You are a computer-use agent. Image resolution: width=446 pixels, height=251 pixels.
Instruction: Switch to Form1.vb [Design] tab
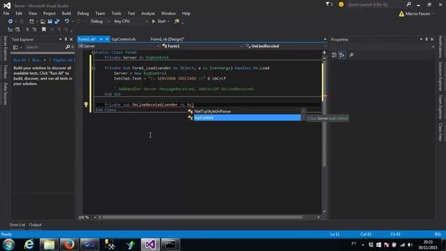[167, 39]
